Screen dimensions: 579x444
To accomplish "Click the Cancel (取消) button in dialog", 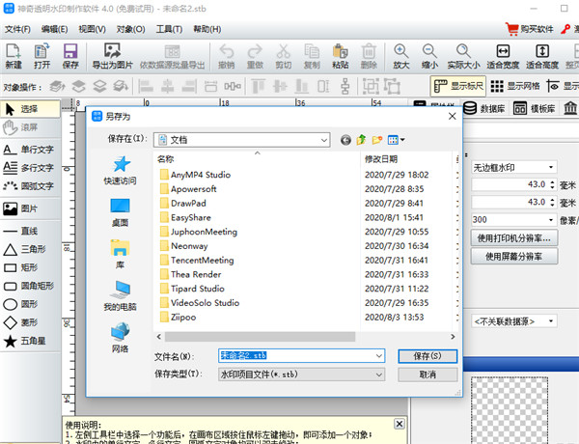I will click(427, 375).
